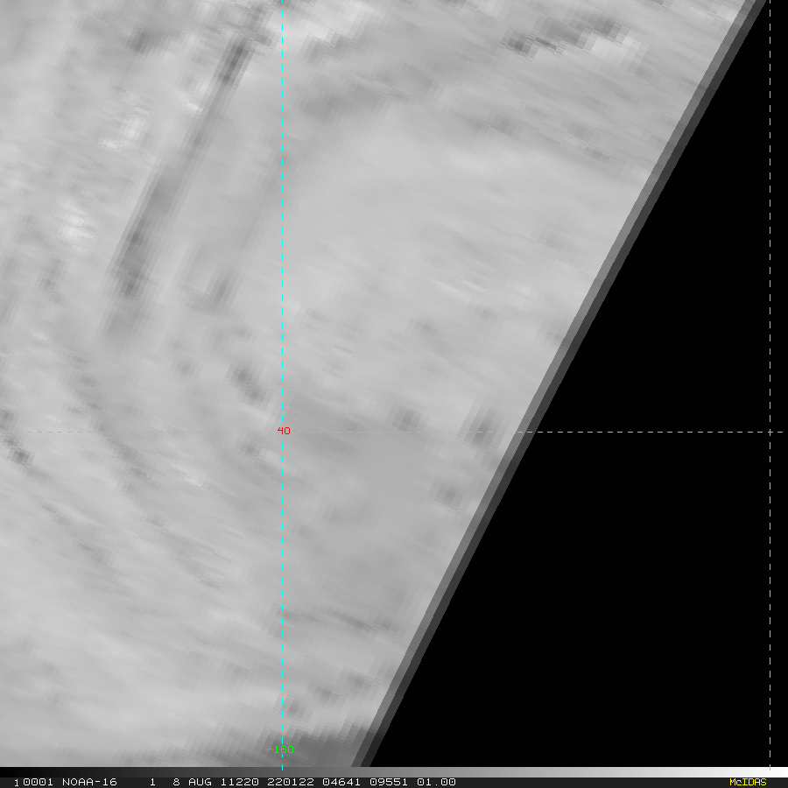Image resolution: width=788 pixels, height=788 pixels.
Task: Click the 0001 value in status bar
Action: tap(39, 782)
